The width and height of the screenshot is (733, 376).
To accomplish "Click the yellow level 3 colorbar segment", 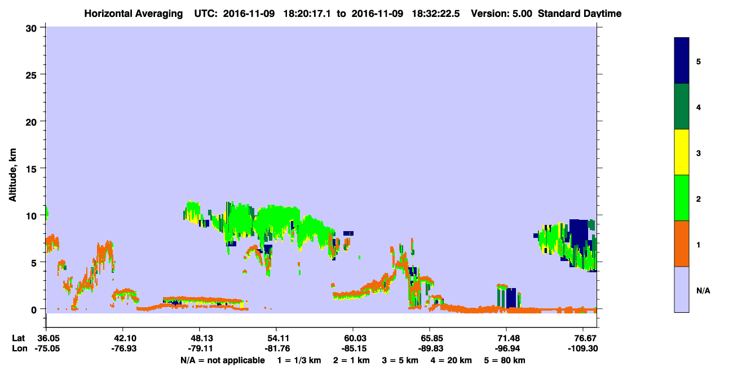I will click(682, 152).
